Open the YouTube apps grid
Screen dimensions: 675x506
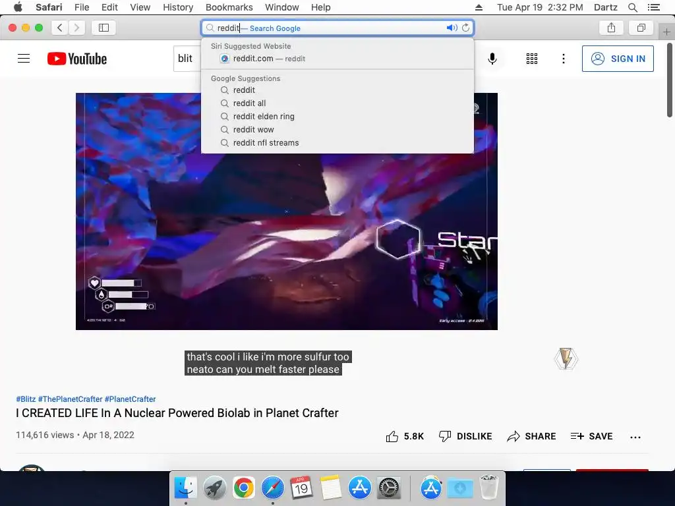click(x=532, y=59)
